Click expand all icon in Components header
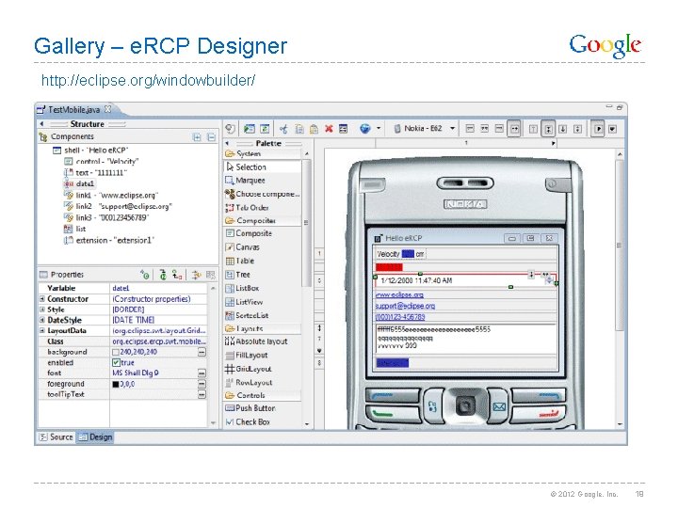This screenshot has height=508, width=678. [197, 137]
